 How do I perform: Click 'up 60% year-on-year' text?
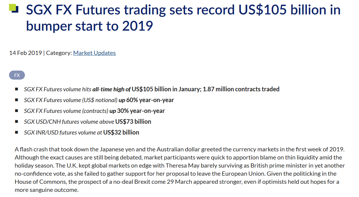(146, 100)
